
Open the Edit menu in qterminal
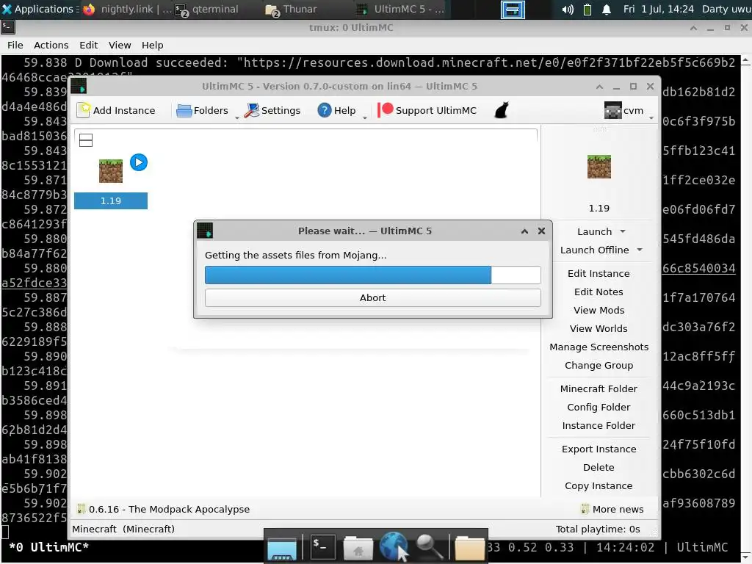[88, 45]
